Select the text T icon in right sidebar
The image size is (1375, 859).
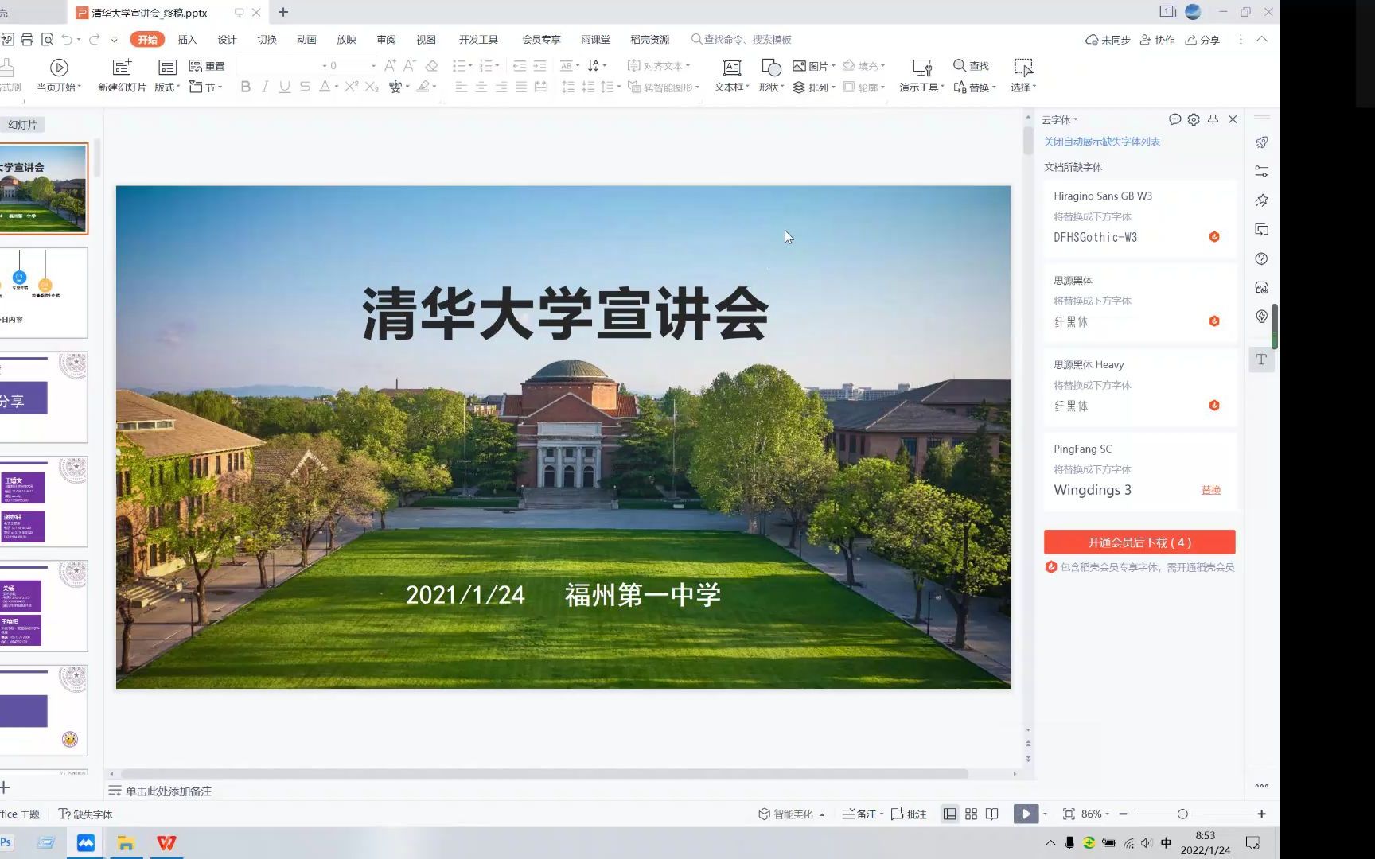1261,360
